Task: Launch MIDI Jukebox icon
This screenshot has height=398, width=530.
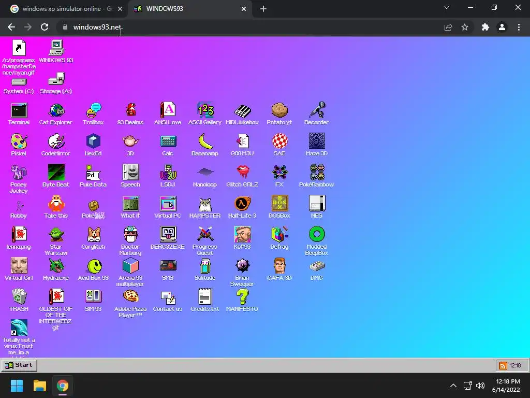Action: point(242,115)
